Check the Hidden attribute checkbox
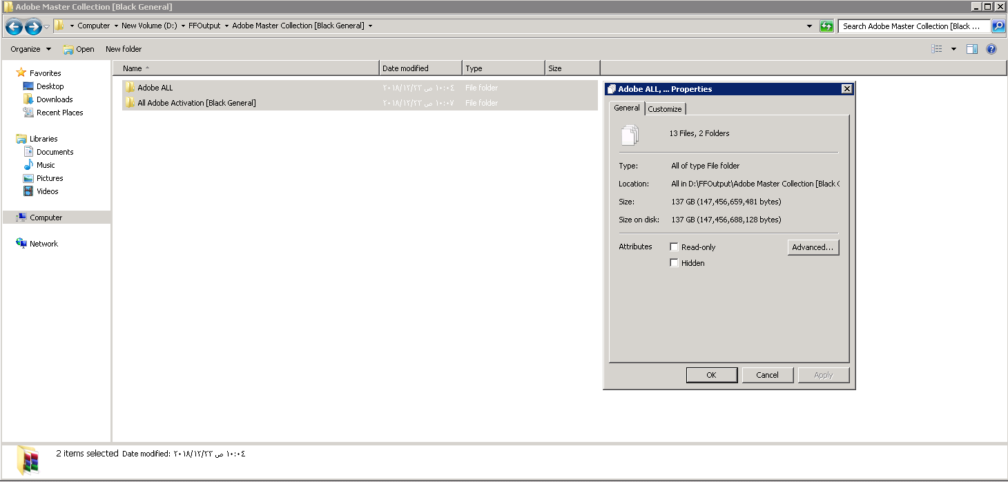This screenshot has width=1008, height=482. point(674,263)
